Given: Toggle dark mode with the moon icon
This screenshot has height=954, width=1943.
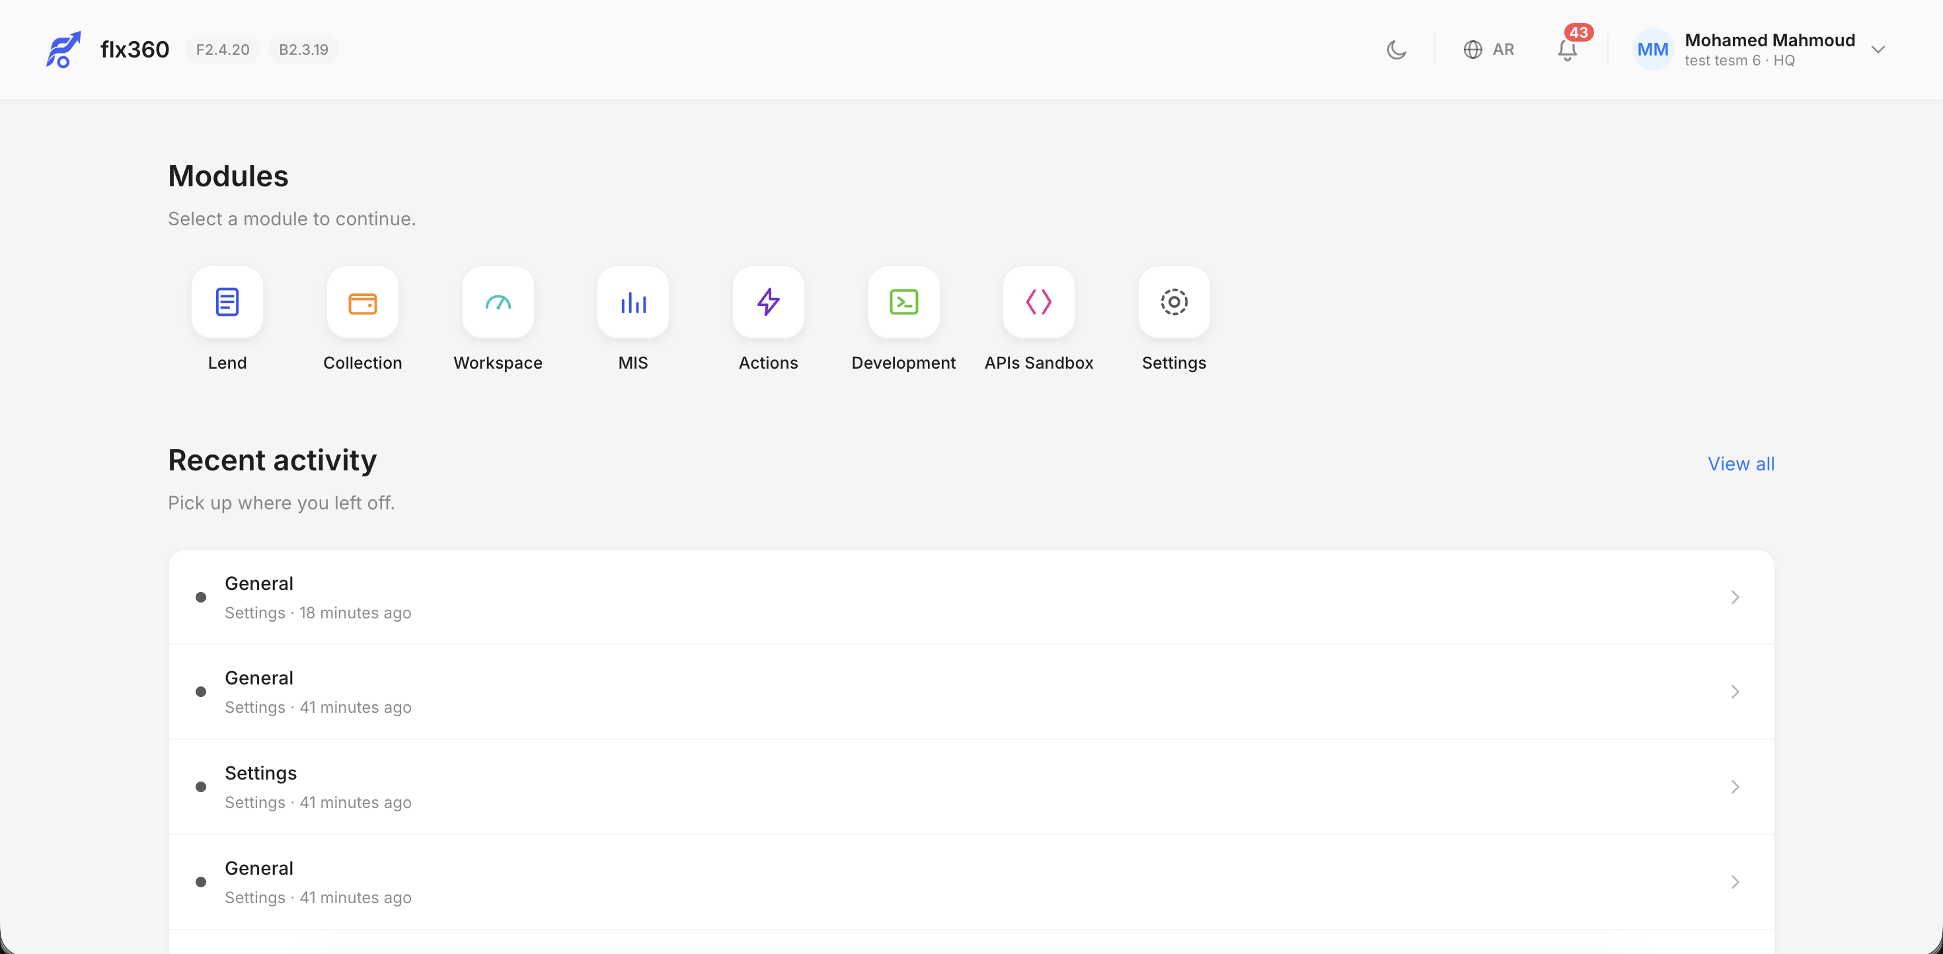Looking at the screenshot, I should pos(1397,50).
